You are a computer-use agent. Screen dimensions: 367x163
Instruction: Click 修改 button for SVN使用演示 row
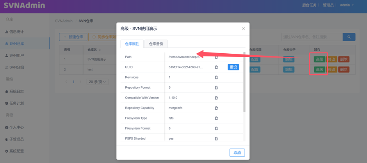coord(331,59)
